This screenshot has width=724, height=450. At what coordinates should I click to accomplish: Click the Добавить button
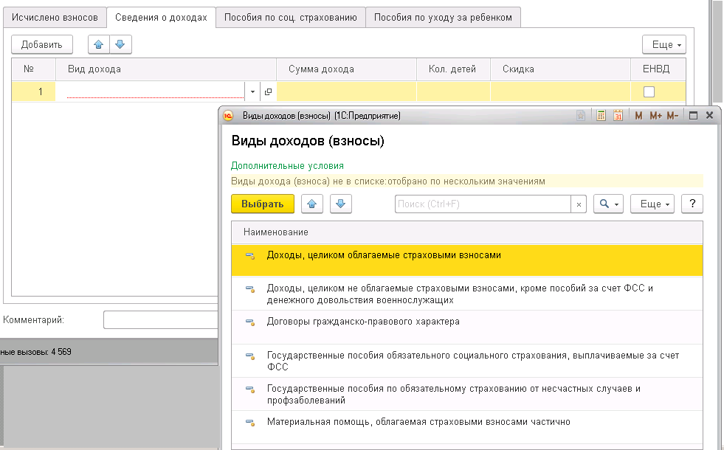coord(42,45)
